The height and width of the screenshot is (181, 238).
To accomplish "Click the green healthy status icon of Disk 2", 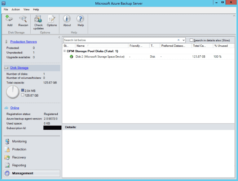I will pos(71,57).
